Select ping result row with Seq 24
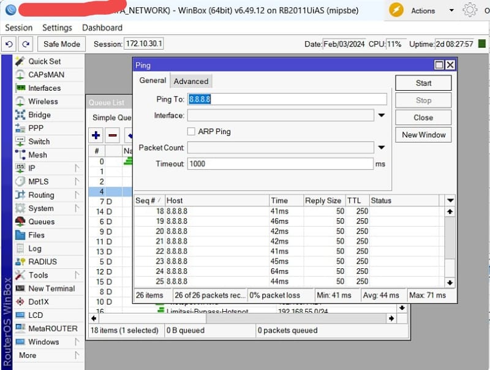Image resolution: width=490 pixels, height=370 pixels. point(289,271)
